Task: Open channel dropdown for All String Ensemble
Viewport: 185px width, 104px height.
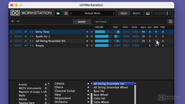Action: coord(26,41)
